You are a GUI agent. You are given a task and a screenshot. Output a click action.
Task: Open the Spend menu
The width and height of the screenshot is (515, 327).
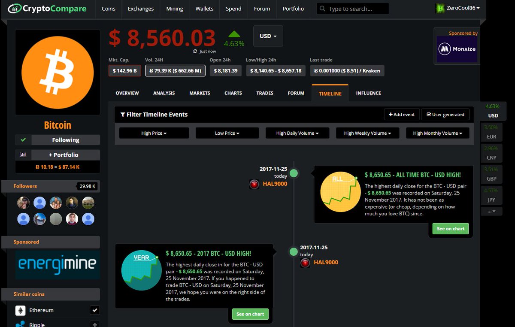coord(233,9)
